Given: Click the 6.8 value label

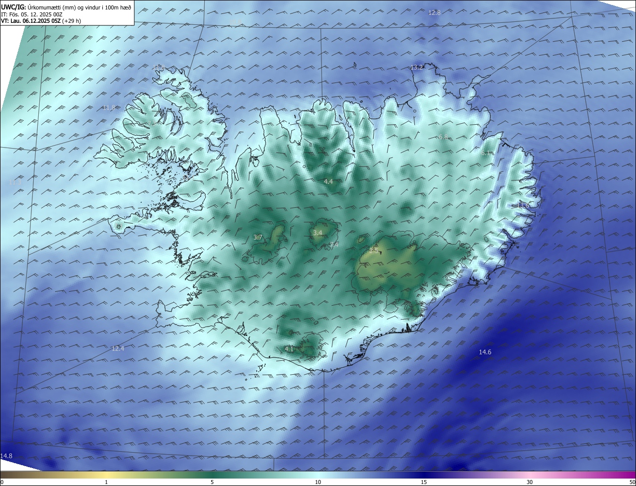Looking at the screenshot, I should 443,137.
